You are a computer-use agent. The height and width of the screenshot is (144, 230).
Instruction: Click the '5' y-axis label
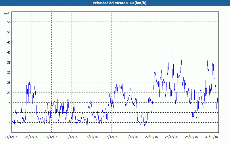click(x=10, y=123)
